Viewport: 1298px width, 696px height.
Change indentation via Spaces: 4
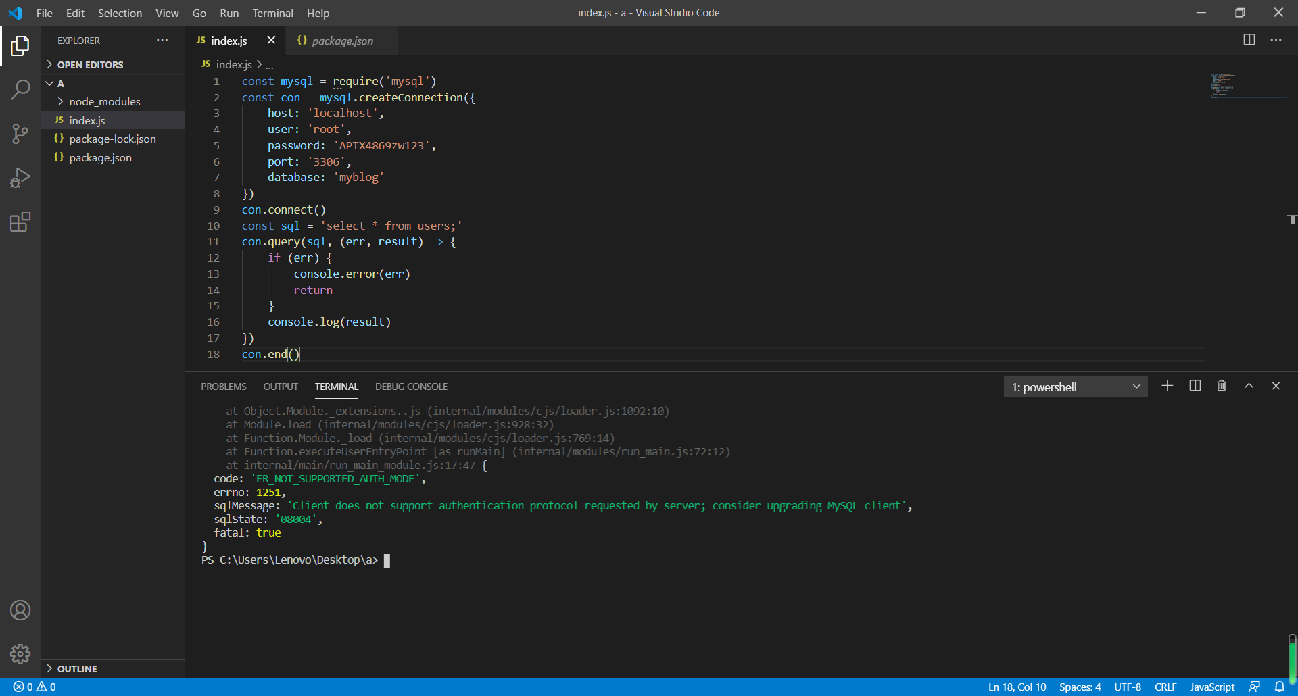point(1080,687)
